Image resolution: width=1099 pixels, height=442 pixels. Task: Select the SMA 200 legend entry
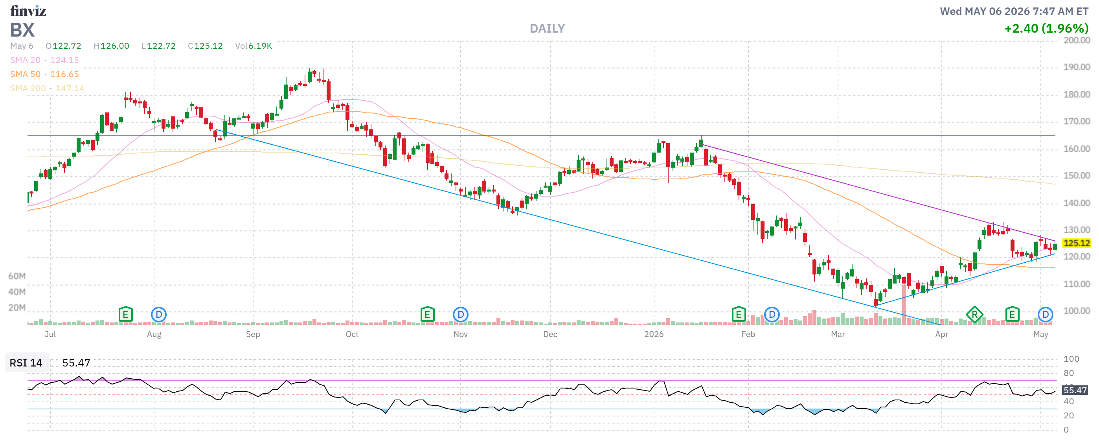pos(47,88)
